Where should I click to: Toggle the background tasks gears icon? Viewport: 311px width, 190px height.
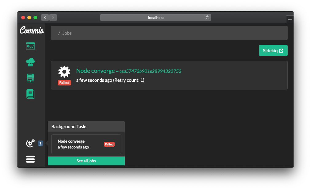point(30,143)
